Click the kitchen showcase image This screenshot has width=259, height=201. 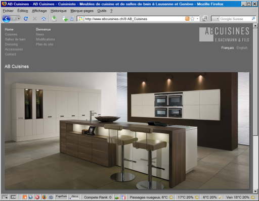[127, 131]
